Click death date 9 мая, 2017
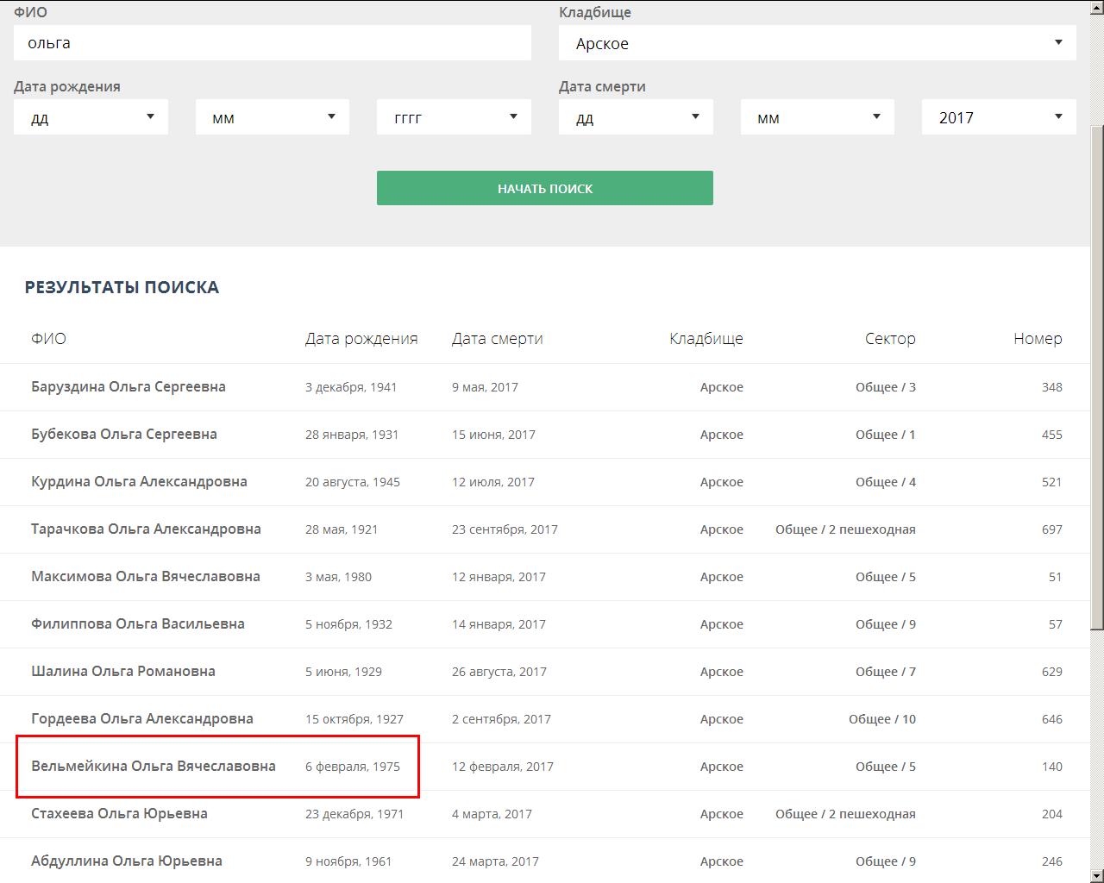This screenshot has height=883, width=1104. point(485,387)
